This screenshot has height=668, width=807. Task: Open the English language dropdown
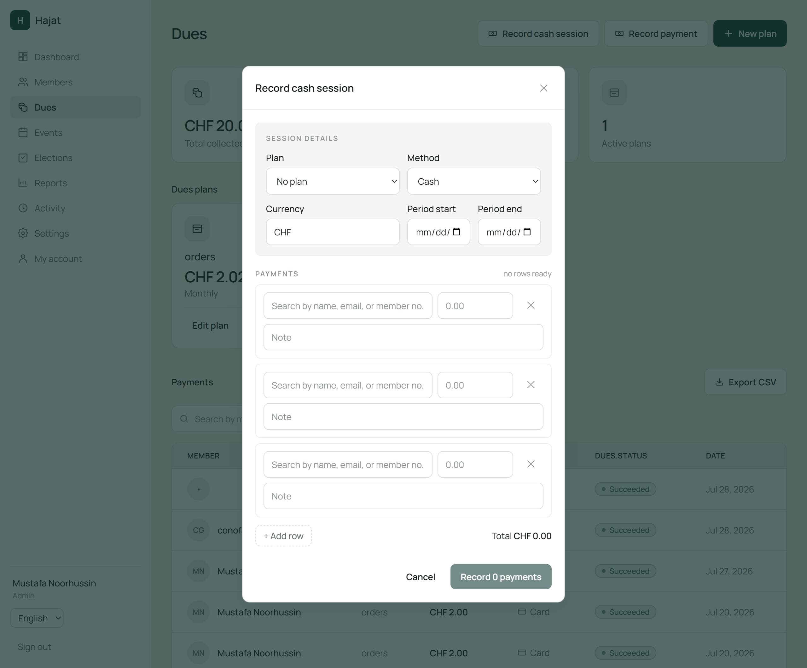37,618
